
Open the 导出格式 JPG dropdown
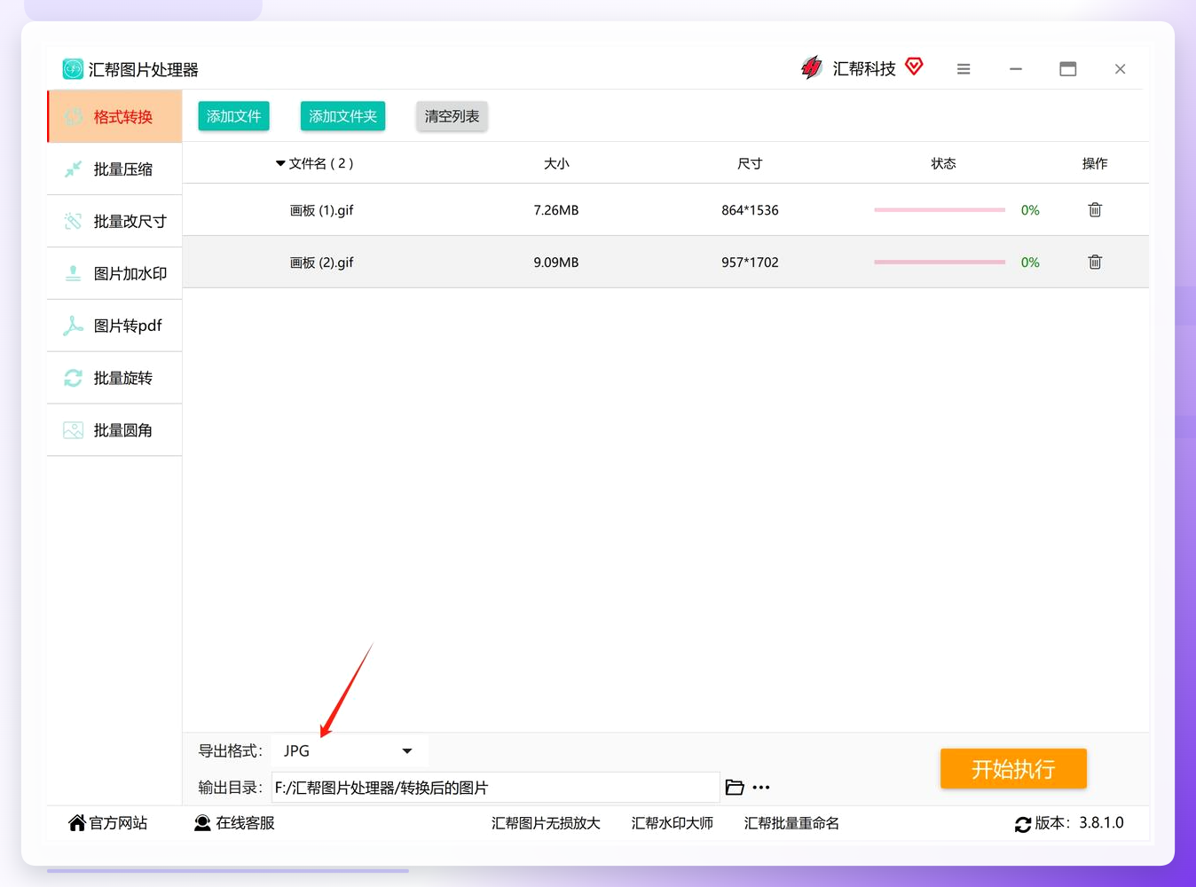point(350,751)
